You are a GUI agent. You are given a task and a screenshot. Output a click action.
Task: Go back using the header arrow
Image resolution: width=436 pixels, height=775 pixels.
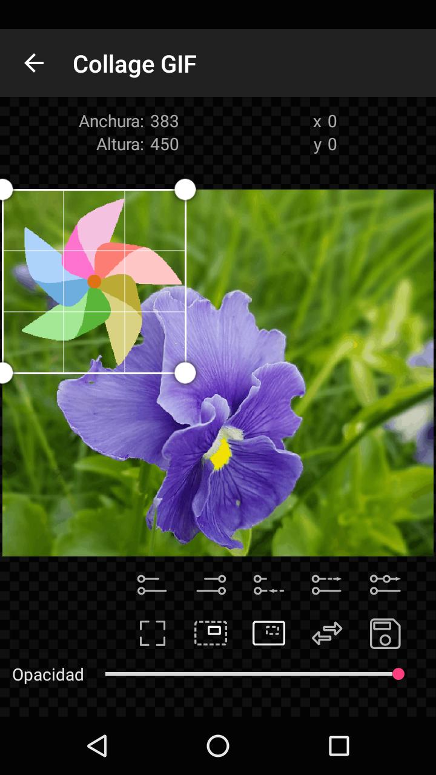(34, 63)
